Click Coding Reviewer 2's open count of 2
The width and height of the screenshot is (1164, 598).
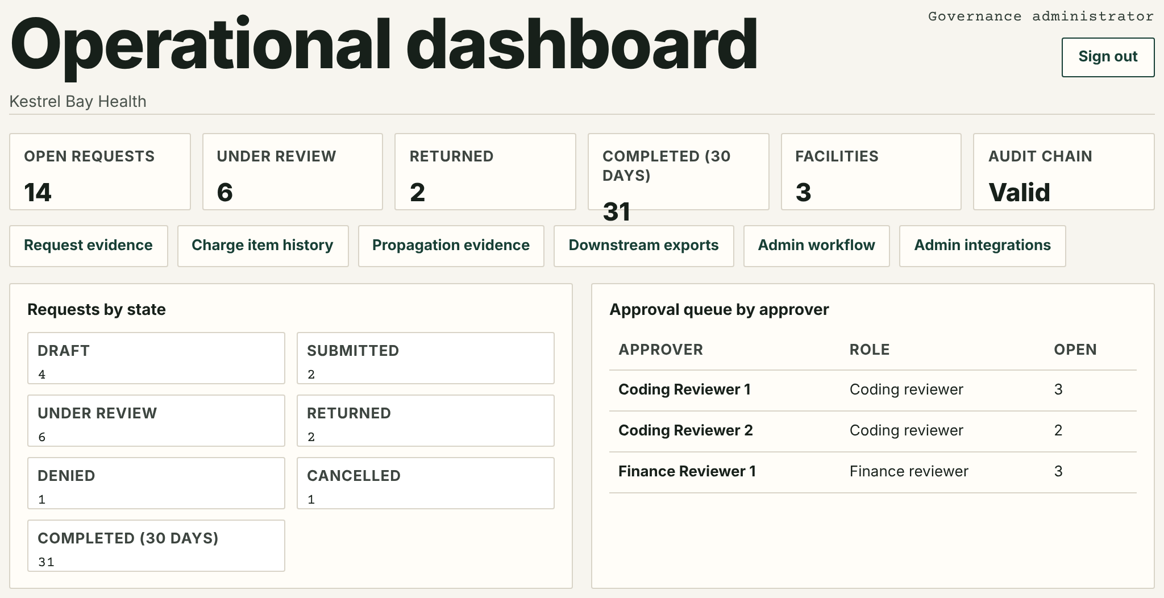pyautogui.click(x=1058, y=430)
